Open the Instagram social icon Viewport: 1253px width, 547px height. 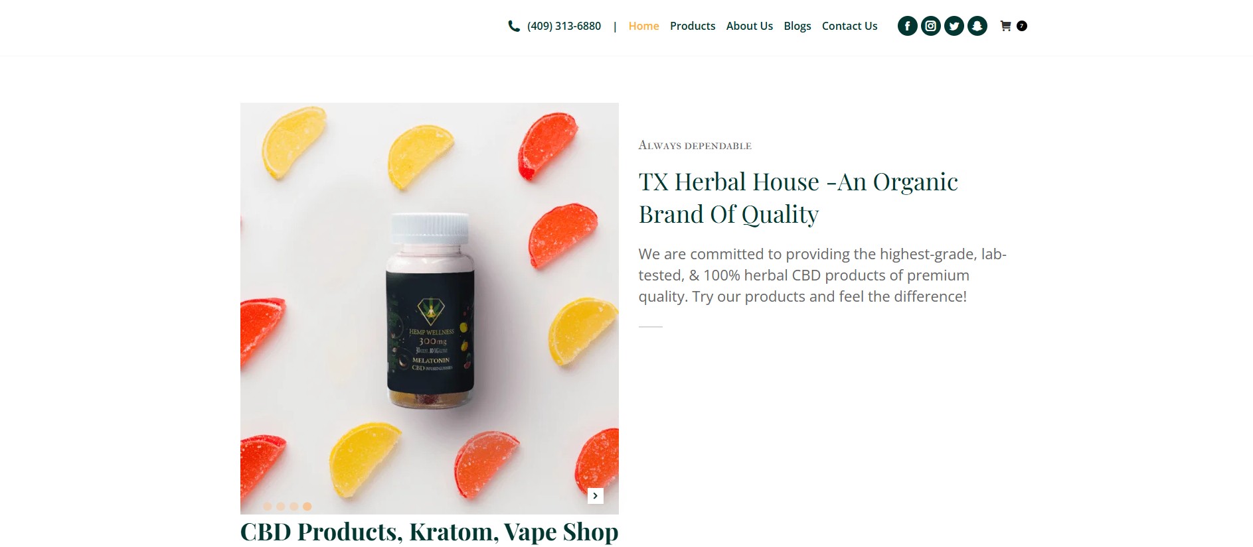[x=931, y=26]
